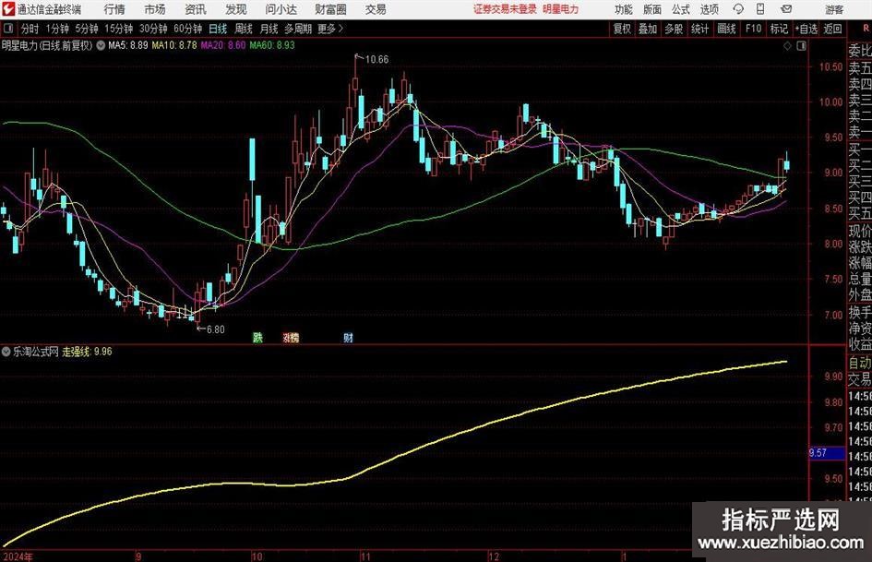872x562 pixels.
Task: Open the 资讯 menu
Action: [x=196, y=9]
